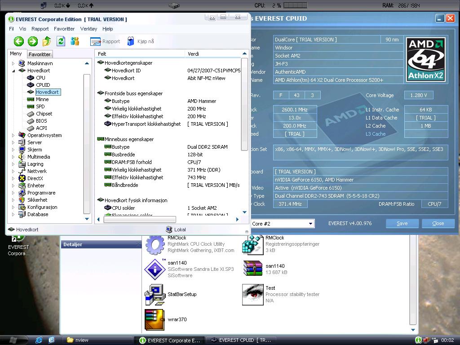
Task: Open the StatBarSetup installer icon
Action: click(x=155, y=295)
